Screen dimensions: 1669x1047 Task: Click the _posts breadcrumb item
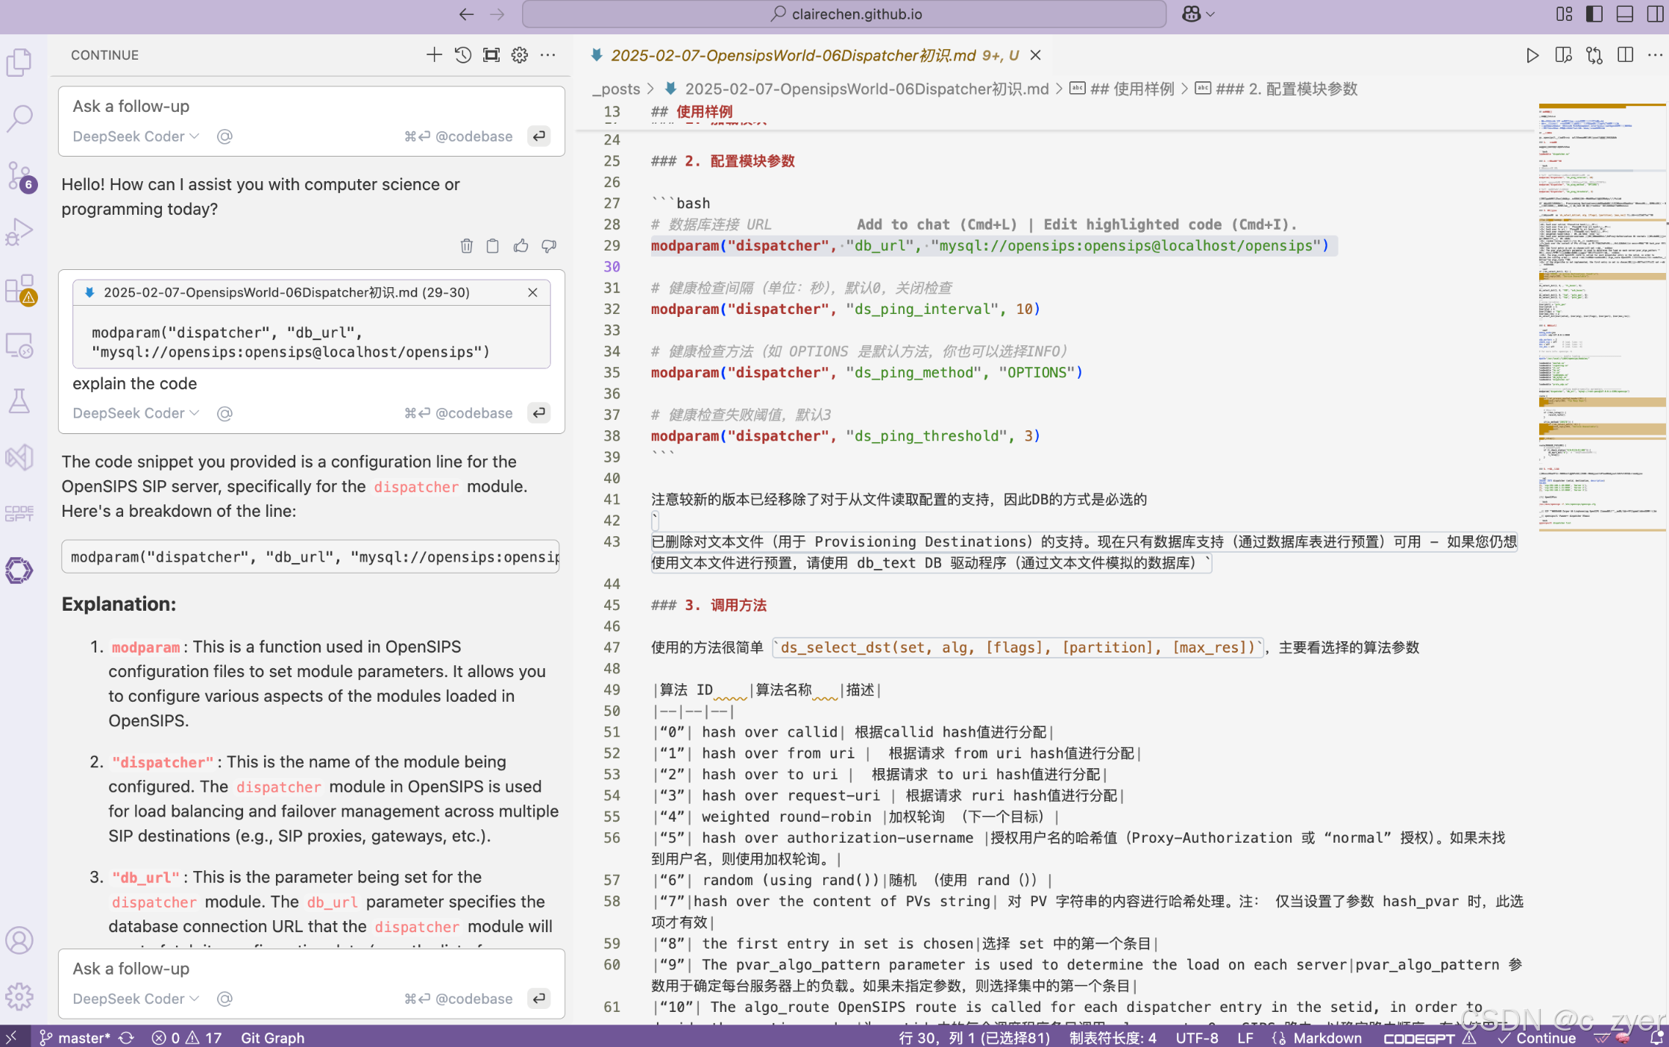click(616, 89)
